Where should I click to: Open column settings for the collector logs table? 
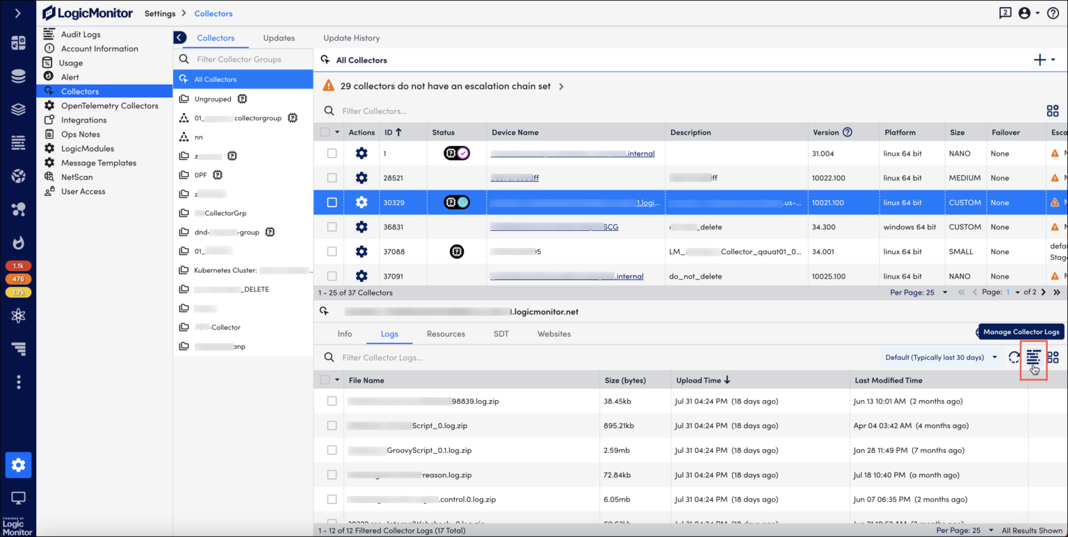click(x=1053, y=358)
